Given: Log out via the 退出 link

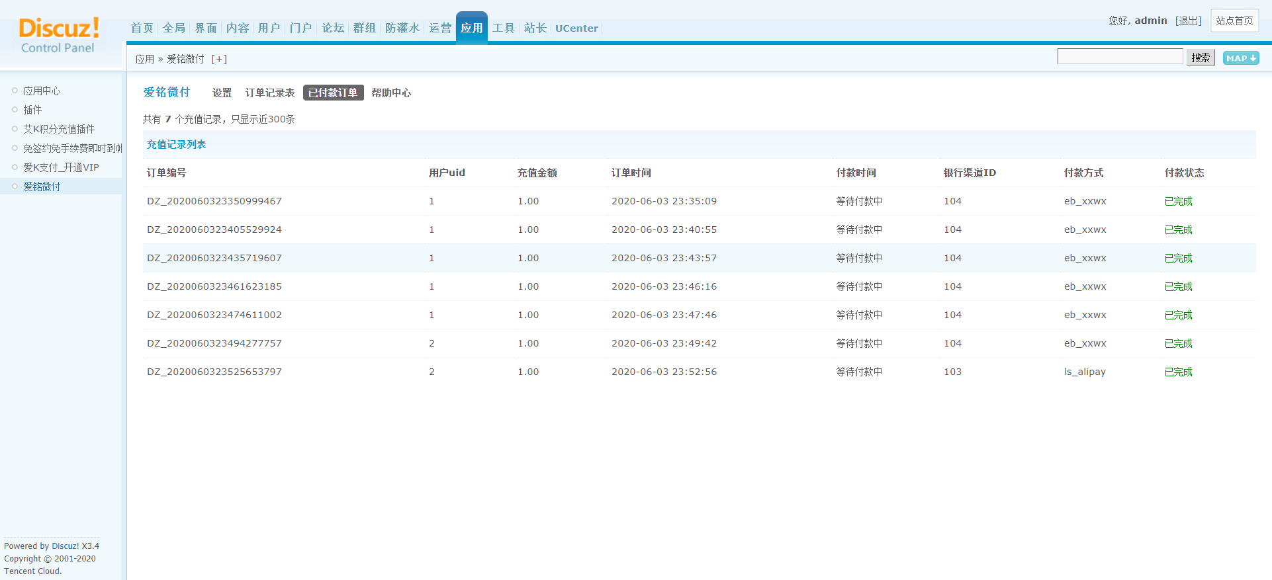Looking at the screenshot, I should [1189, 21].
